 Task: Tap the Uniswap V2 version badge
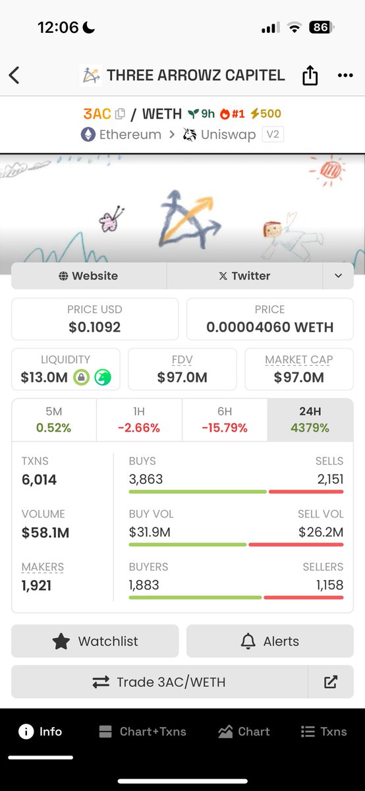[271, 134]
